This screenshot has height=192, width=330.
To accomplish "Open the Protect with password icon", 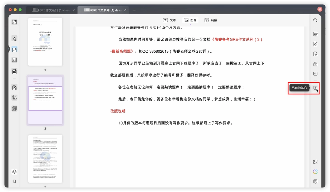I will (x=315, y=54).
